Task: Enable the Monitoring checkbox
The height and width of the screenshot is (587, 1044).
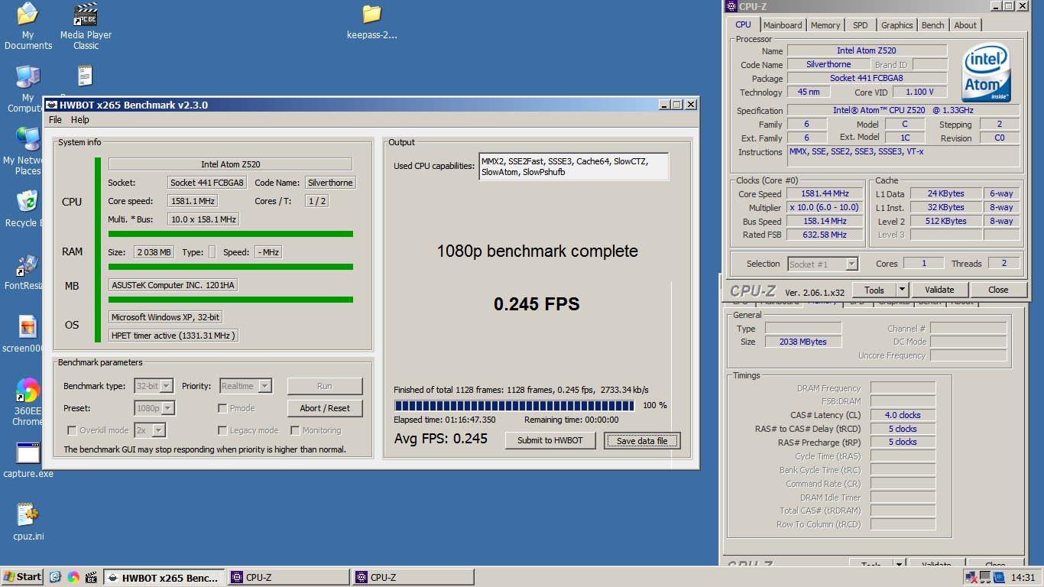Action: (295, 430)
